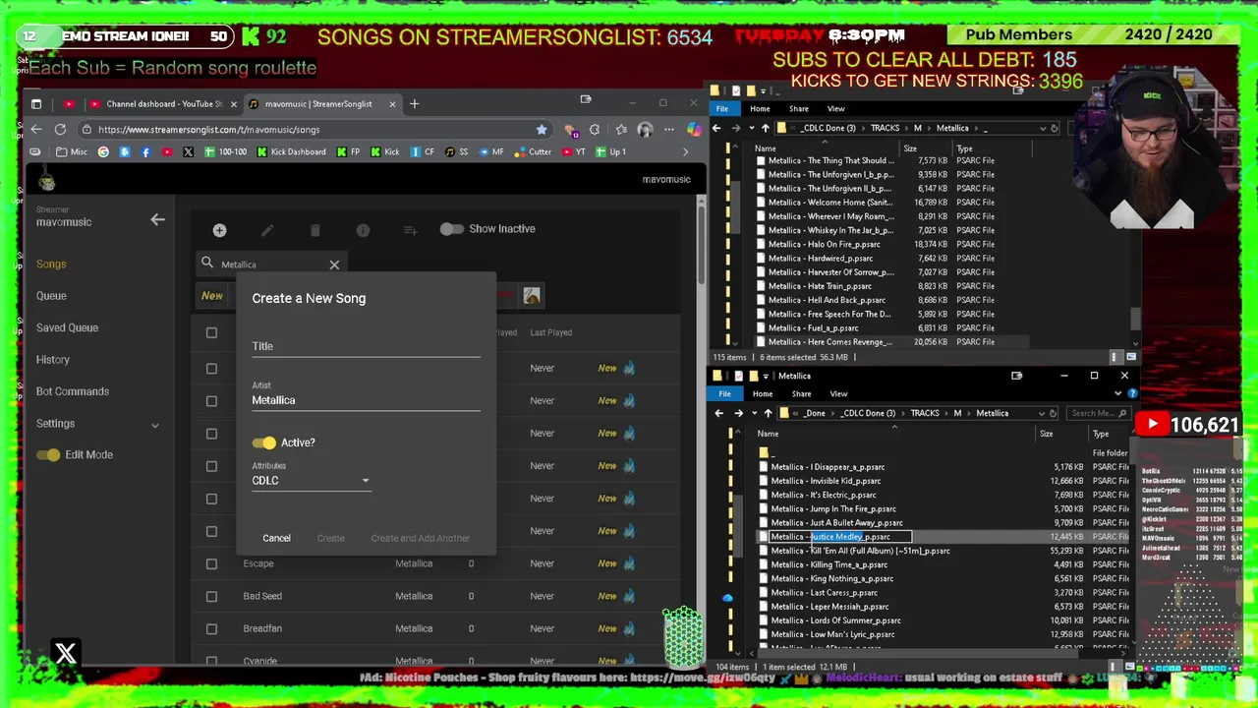This screenshot has height=708, width=1258.
Task: Open address history dropdown in lower Explorer
Action: click(x=1040, y=413)
